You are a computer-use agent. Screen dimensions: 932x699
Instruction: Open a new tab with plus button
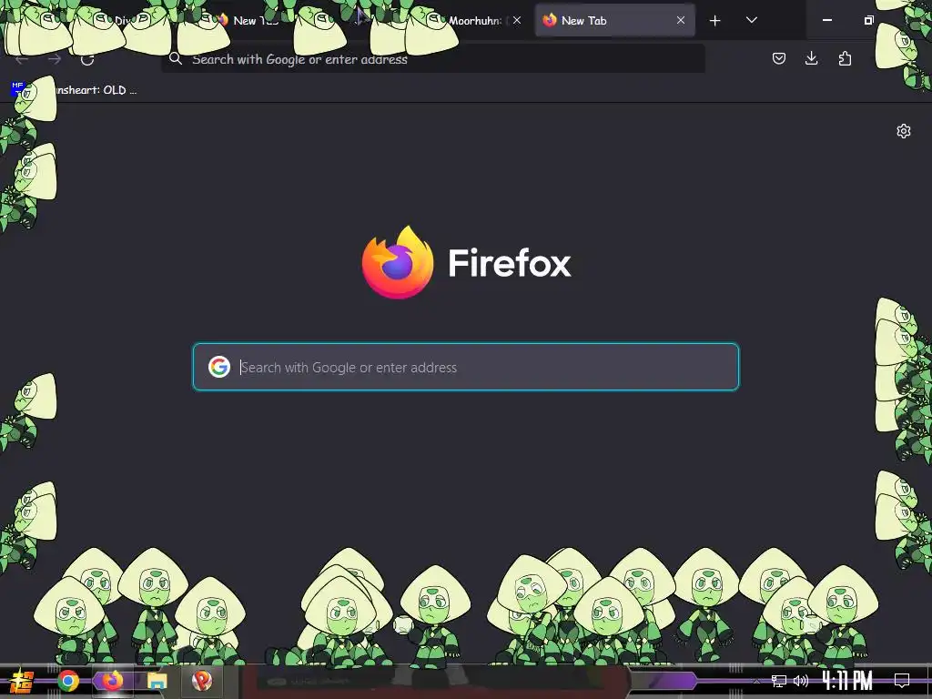715,21
